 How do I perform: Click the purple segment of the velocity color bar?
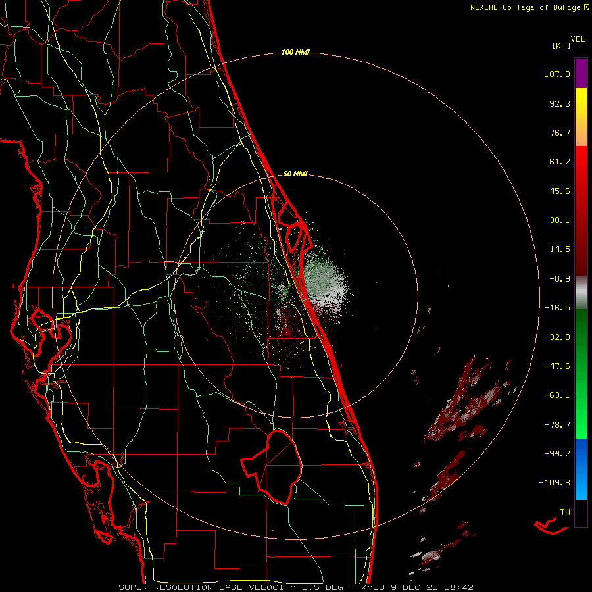581,73
